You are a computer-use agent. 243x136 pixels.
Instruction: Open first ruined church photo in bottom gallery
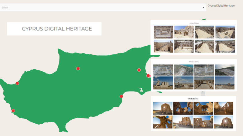coord(163,108)
